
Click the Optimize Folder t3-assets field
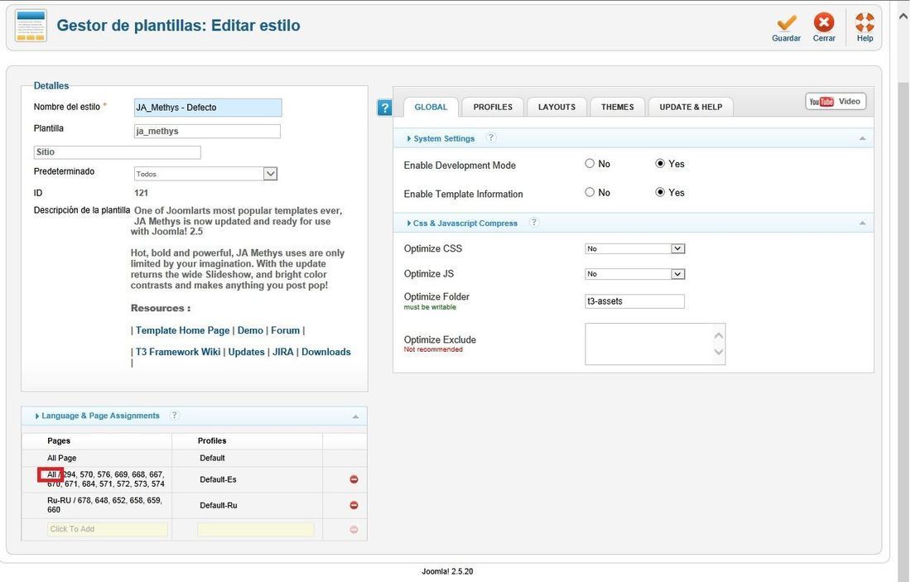pyautogui.click(x=635, y=301)
